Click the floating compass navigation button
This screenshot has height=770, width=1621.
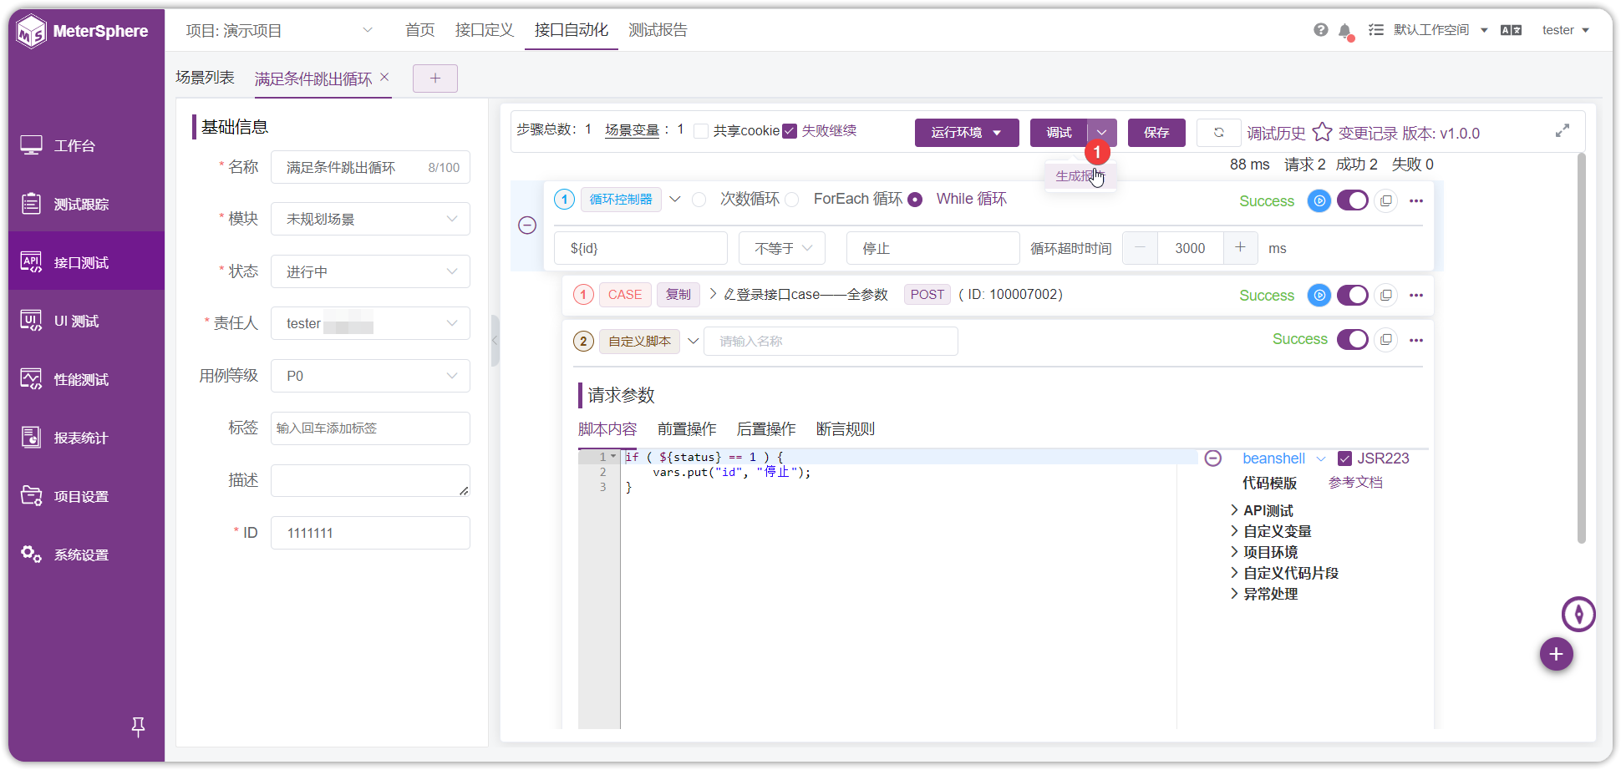(x=1578, y=615)
